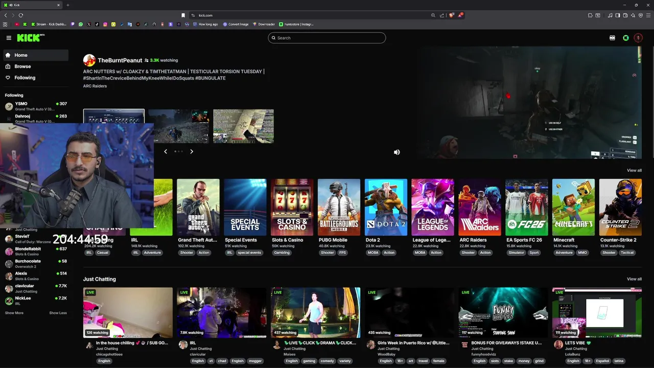Open the Girls Week in Puerto Rico stream
This screenshot has height=368, width=654.
click(409, 312)
